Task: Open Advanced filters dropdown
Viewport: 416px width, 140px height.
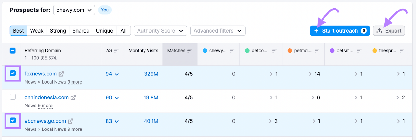Action: [218, 31]
